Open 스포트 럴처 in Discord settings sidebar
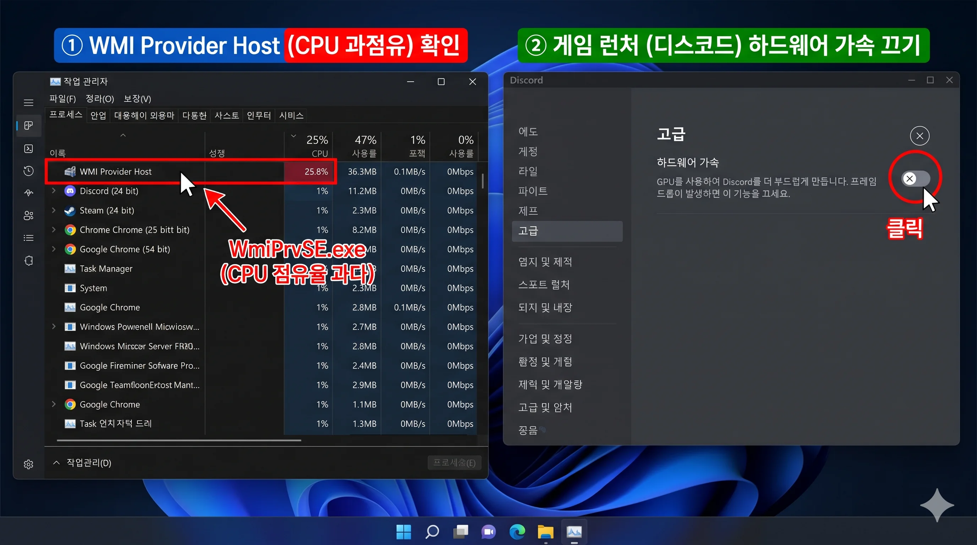This screenshot has height=545, width=977. coord(544,285)
